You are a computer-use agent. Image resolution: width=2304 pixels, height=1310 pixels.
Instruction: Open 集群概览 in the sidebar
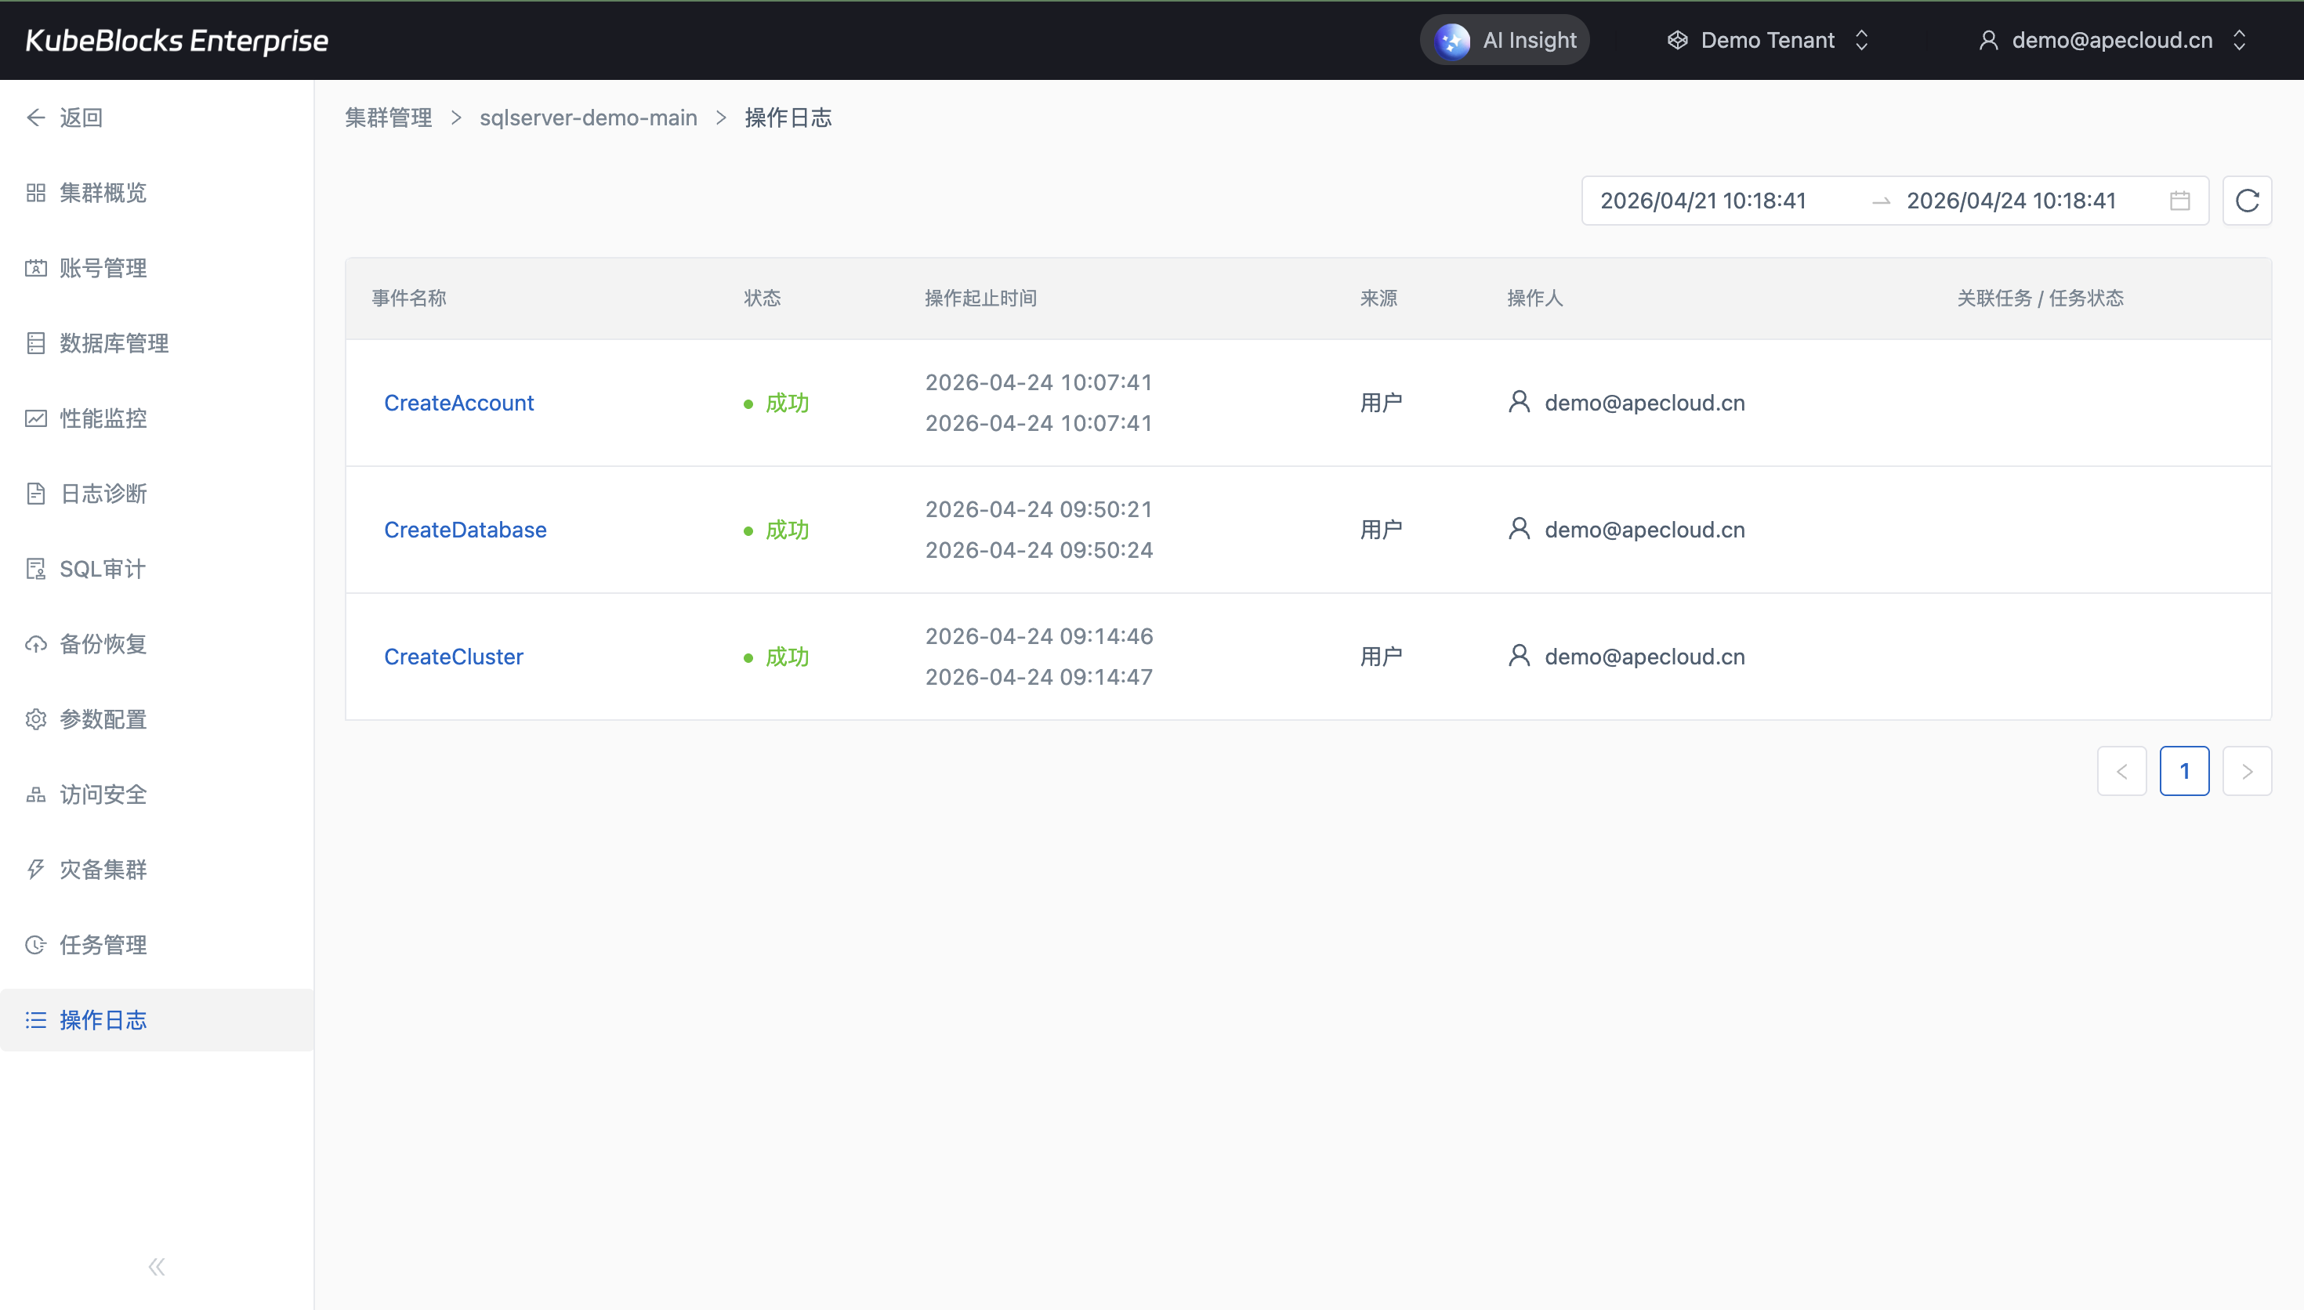pos(103,193)
